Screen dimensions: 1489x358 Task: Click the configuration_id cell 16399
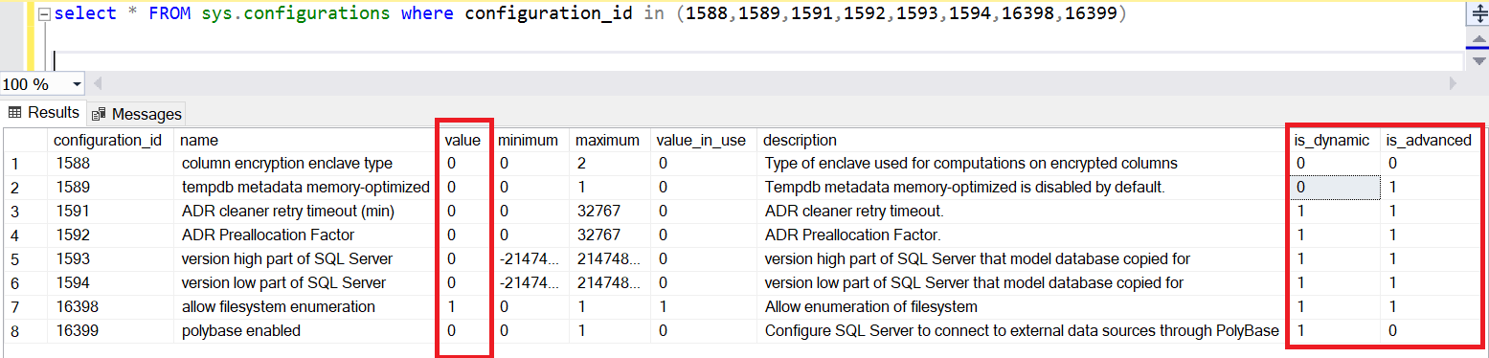click(110, 331)
